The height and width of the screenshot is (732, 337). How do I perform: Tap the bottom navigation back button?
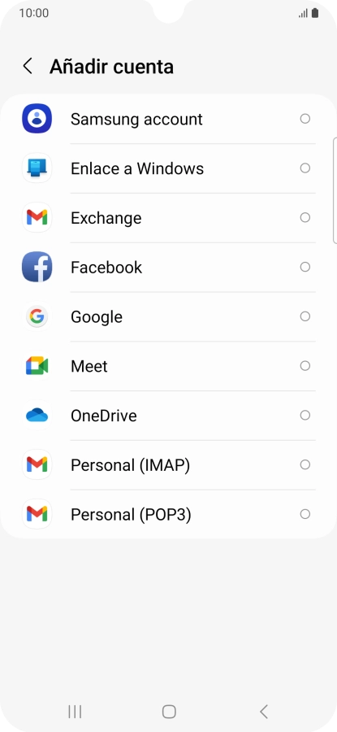click(x=263, y=712)
